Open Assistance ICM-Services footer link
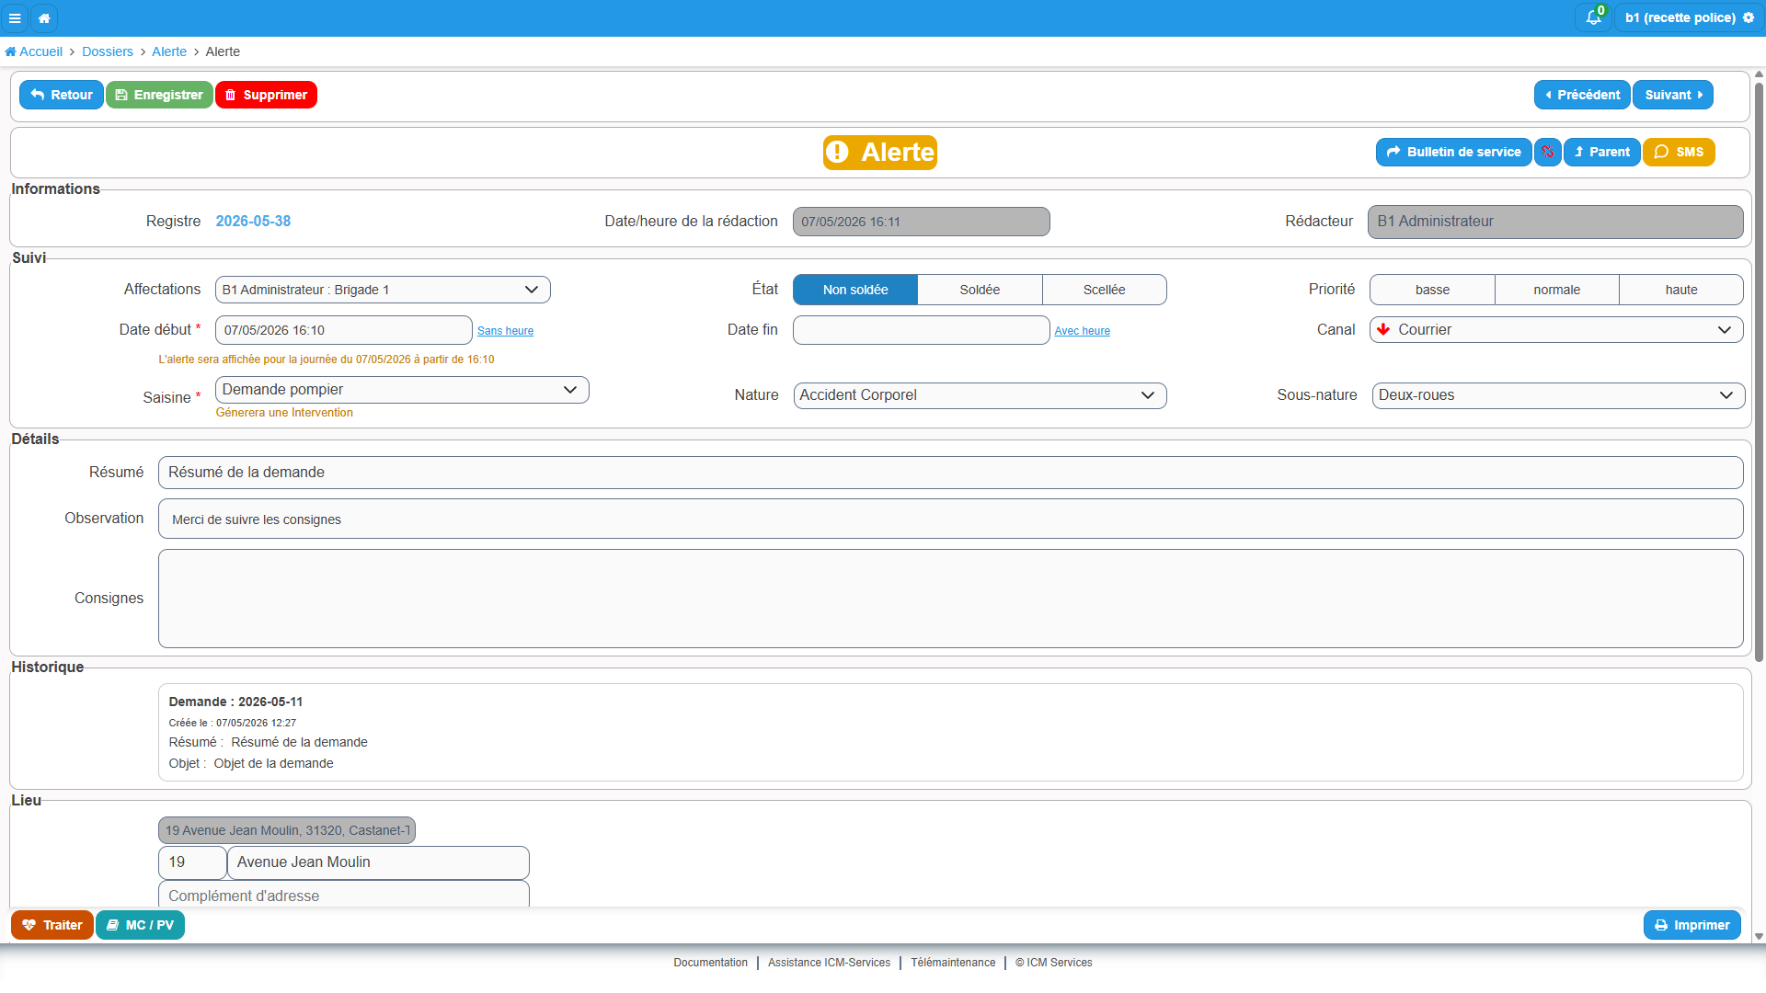This screenshot has width=1766, height=993. tap(829, 963)
